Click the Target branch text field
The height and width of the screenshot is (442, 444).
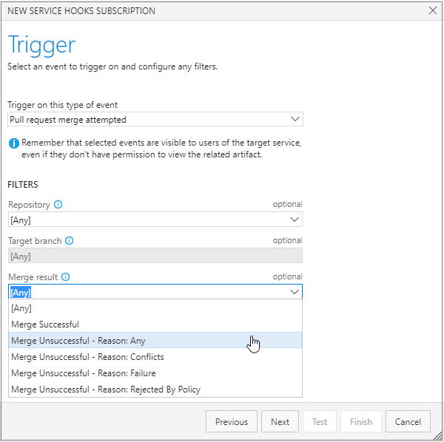point(155,256)
